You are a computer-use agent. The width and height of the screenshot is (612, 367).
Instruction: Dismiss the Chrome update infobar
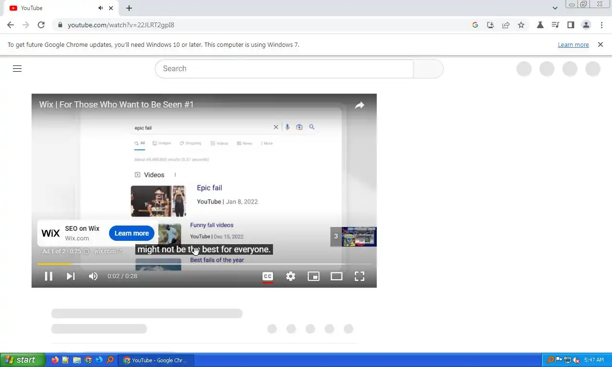(601, 44)
